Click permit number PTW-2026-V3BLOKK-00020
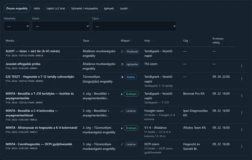 [x=22, y=148]
